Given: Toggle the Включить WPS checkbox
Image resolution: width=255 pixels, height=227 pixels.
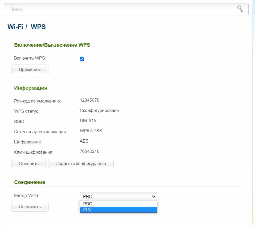Looking at the screenshot, I should (x=82, y=59).
